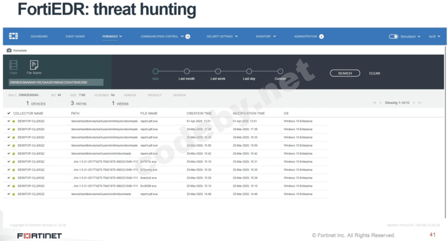
Task: Go to the next results page arrow
Action: (x=414, y=103)
